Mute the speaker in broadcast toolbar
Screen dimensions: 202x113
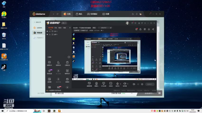coord(124,84)
